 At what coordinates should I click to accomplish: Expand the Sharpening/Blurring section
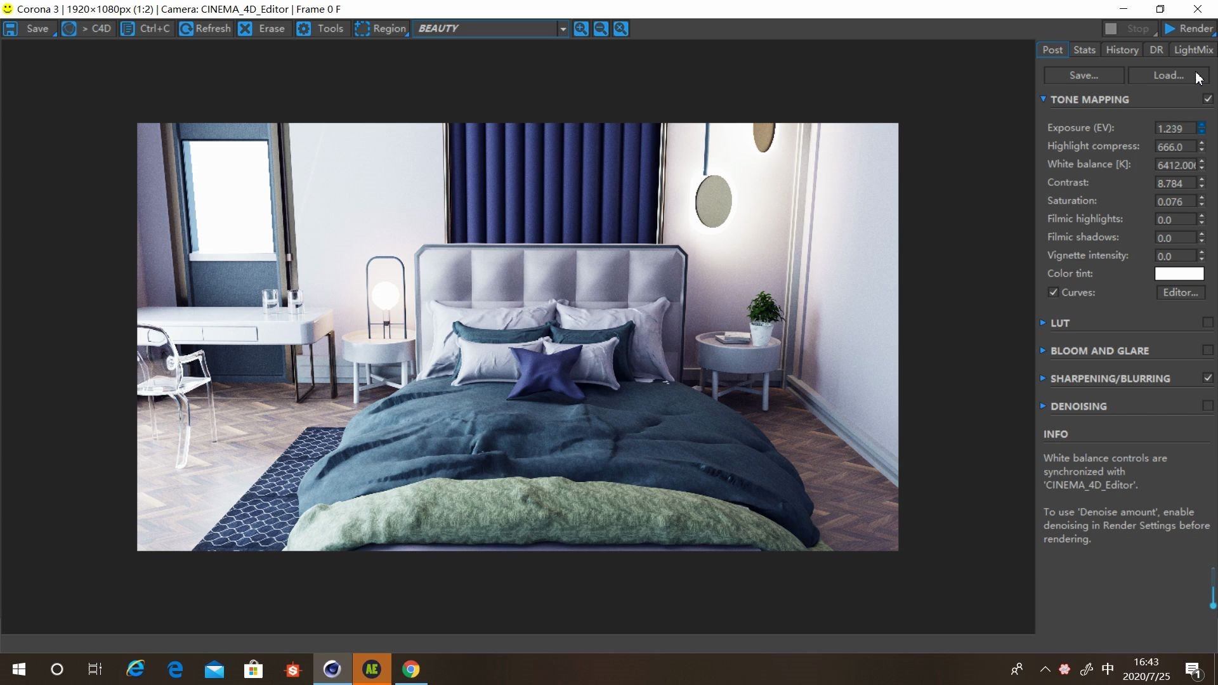point(1110,379)
